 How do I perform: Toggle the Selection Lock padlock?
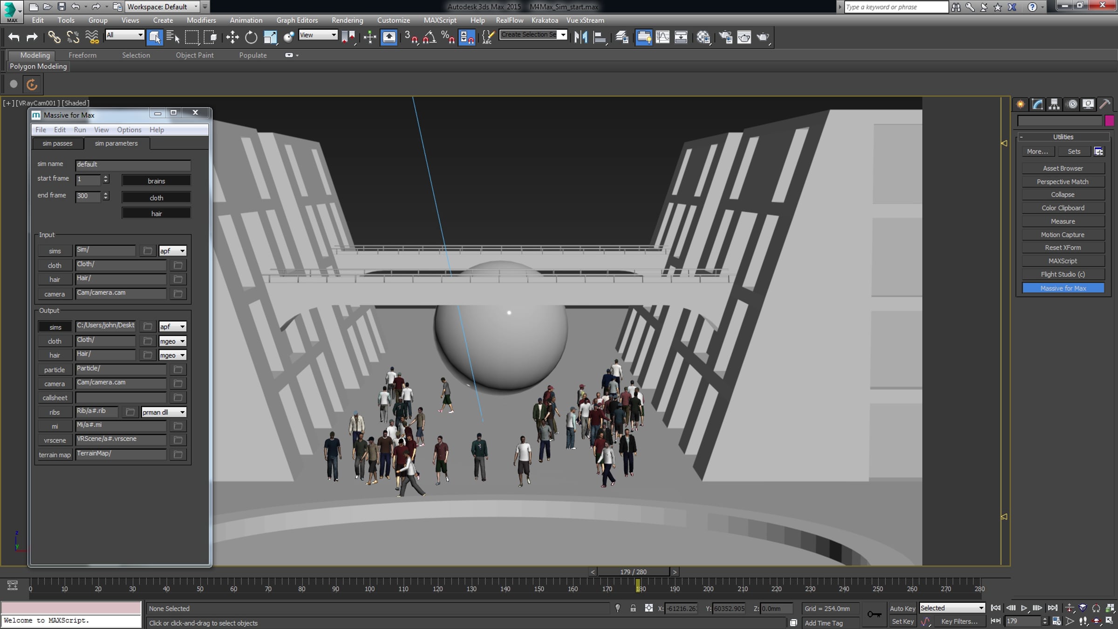point(633,608)
